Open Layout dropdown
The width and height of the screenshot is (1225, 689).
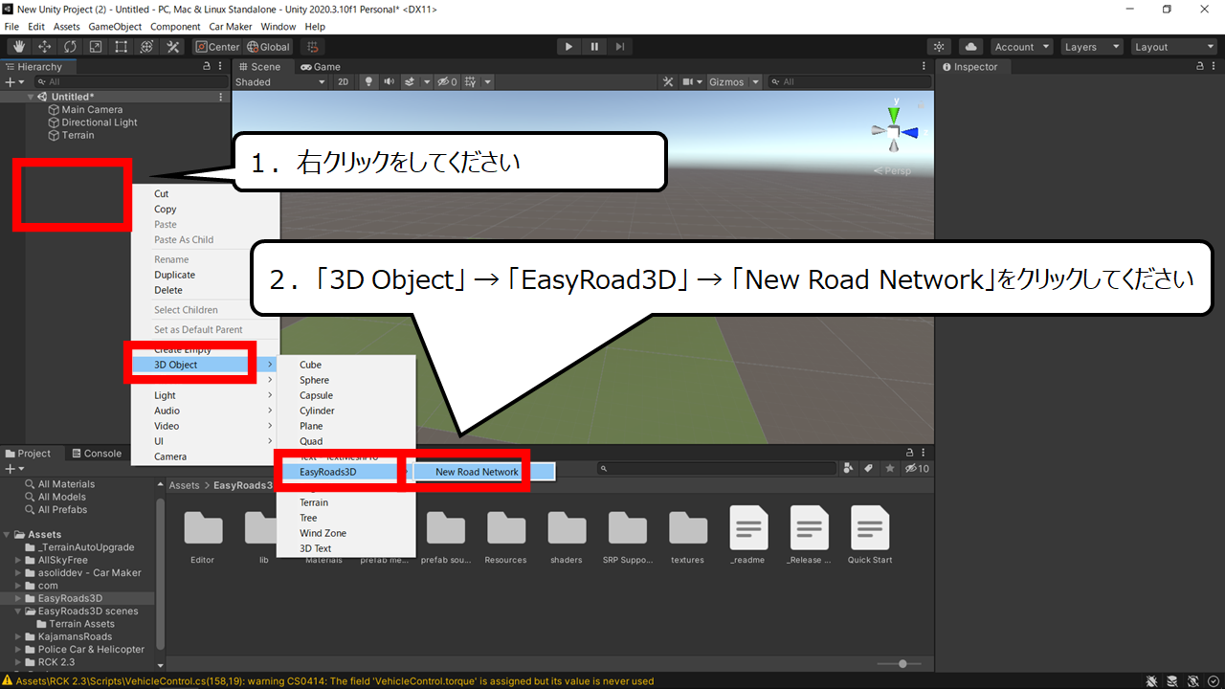[x=1173, y=47]
